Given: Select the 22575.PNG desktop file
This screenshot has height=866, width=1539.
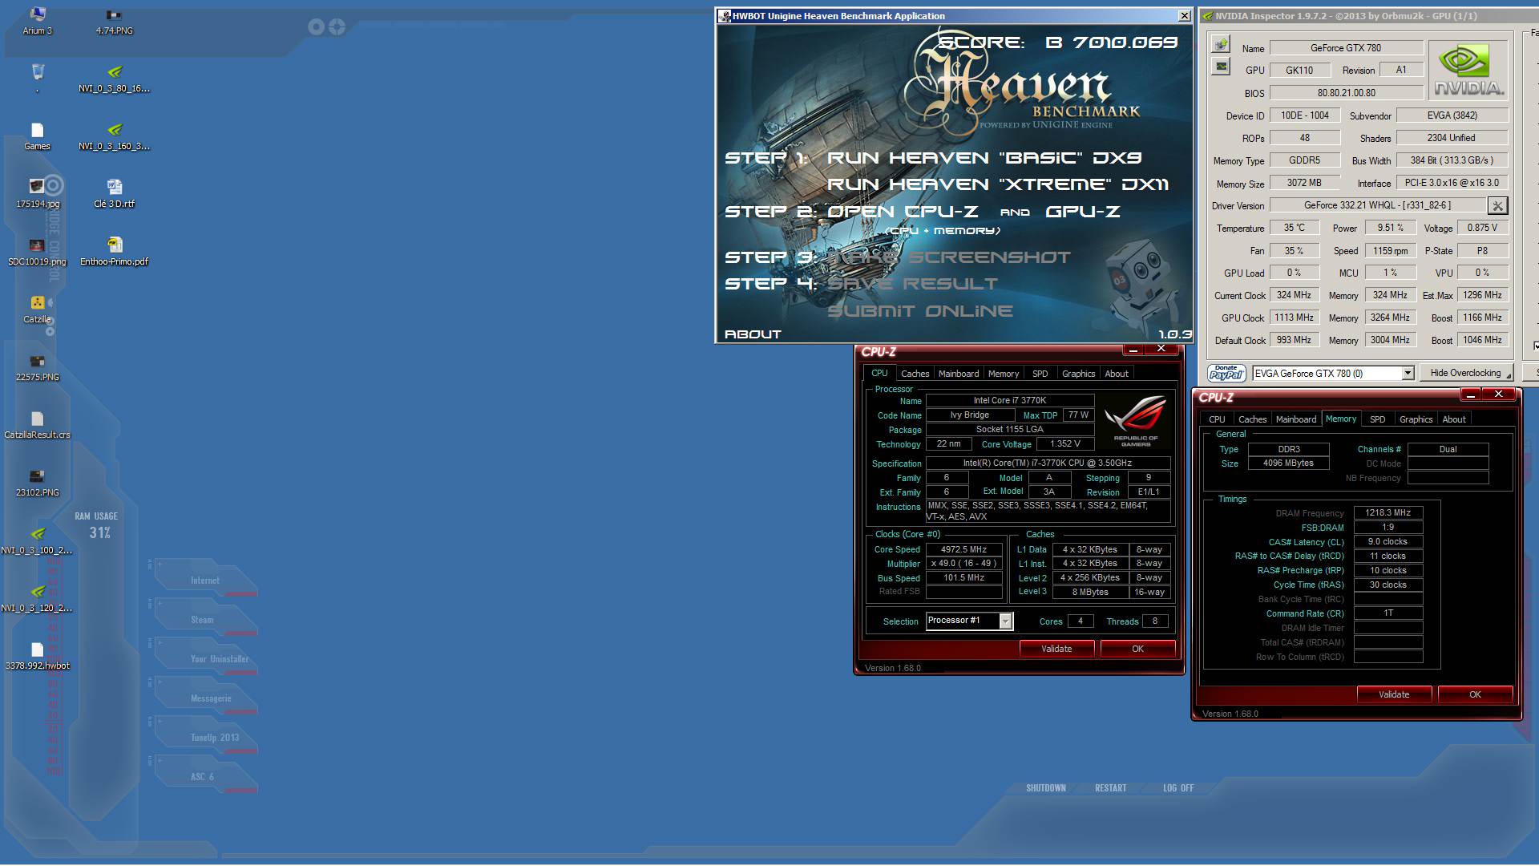Looking at the screenshot, I should (37, 368).
